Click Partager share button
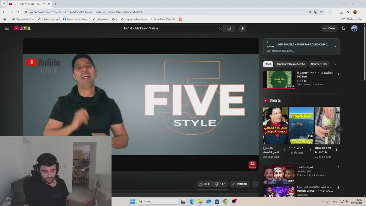Image resolution: width=366 pixels, height=206 pixels. [239, 184]
